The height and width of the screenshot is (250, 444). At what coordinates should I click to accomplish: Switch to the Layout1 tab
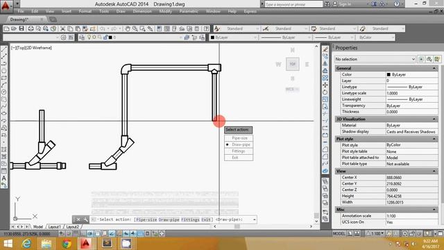(x=54, y=227)
